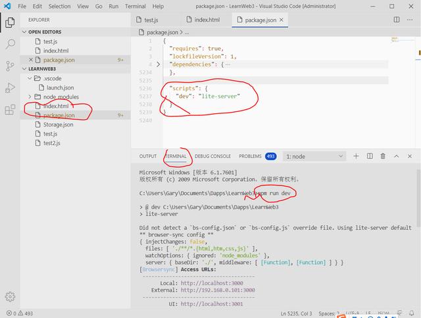The image size is (421, 318).
Task: Open the Selection menu
Action: coord(59,6)
